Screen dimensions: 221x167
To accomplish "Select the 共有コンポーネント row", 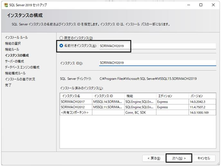I will coord(138,112).
